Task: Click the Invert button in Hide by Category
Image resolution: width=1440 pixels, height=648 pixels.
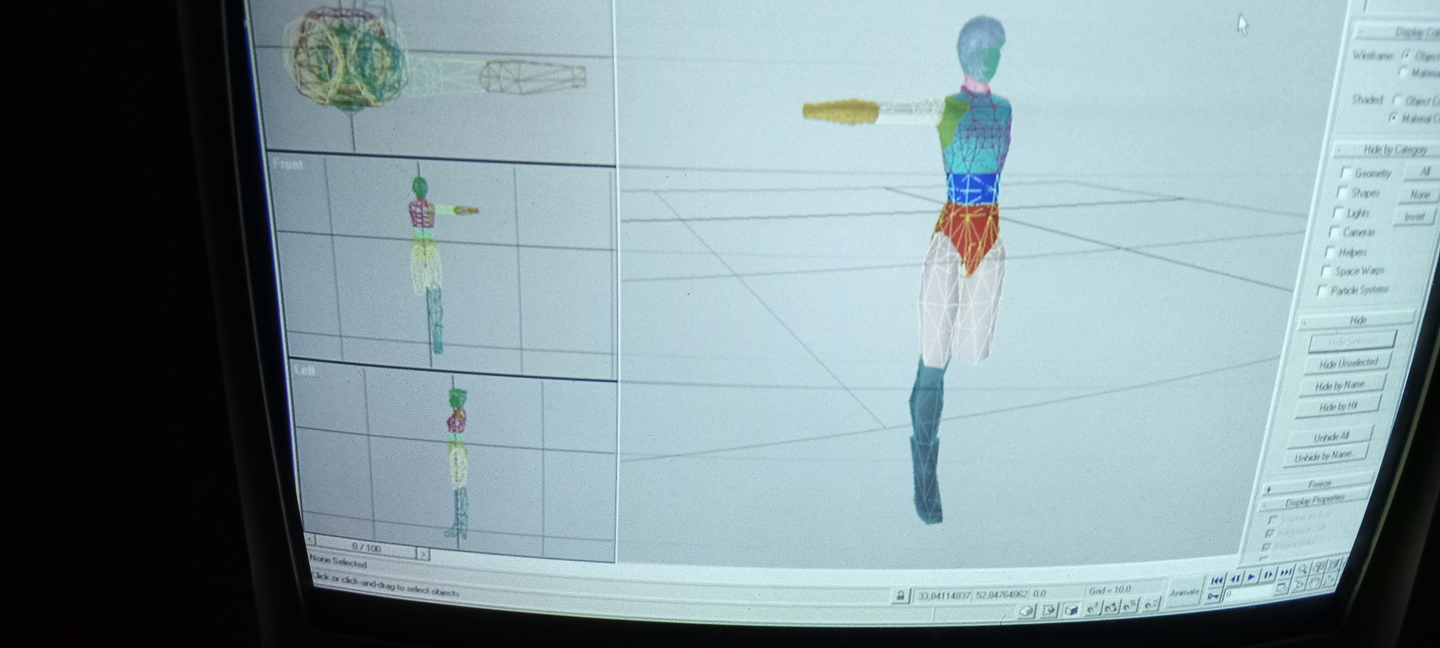Action: tap(1414, 216)
